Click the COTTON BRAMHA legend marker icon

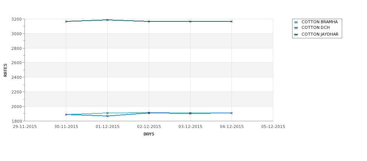click(x=296, y=23)
